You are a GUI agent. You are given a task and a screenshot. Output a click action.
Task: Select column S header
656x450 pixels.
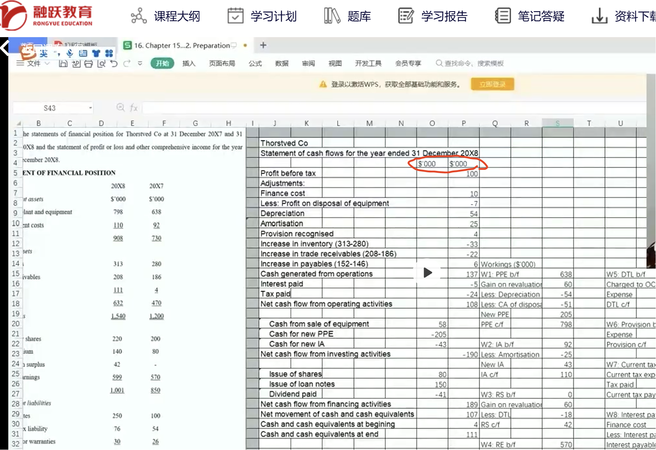pos(557,123)
